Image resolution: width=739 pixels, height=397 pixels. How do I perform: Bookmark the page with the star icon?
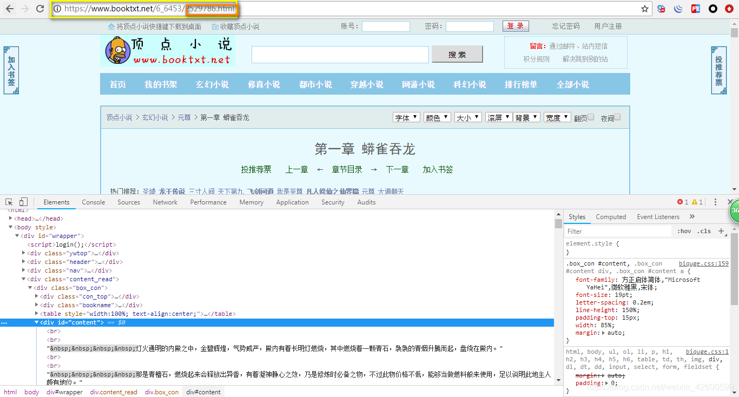645,9
